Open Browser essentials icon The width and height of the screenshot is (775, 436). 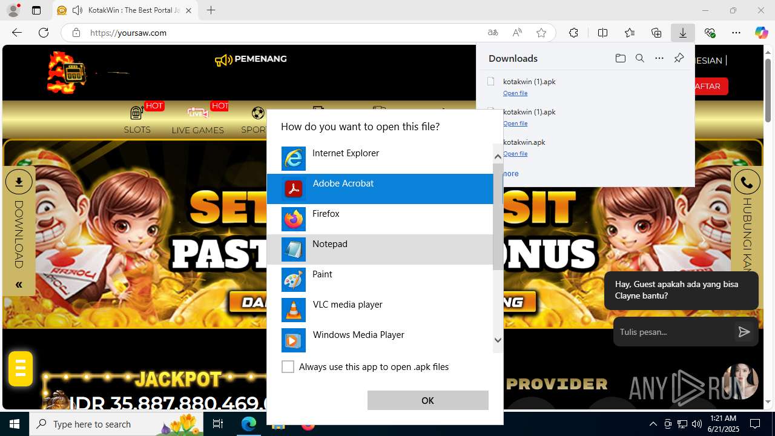point(710,33)
